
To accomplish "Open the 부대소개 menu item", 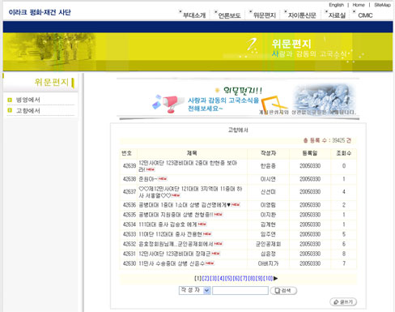I will tap(194, 15).
